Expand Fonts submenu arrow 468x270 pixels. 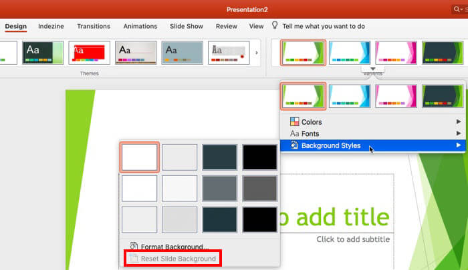point(458,133)
